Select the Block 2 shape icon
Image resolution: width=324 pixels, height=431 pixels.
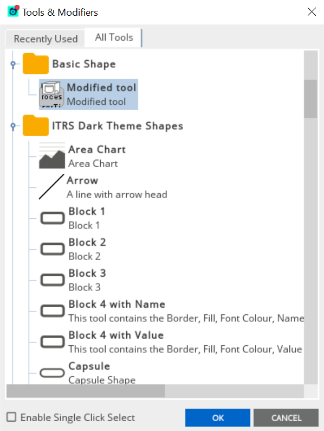tap(53, 249)
